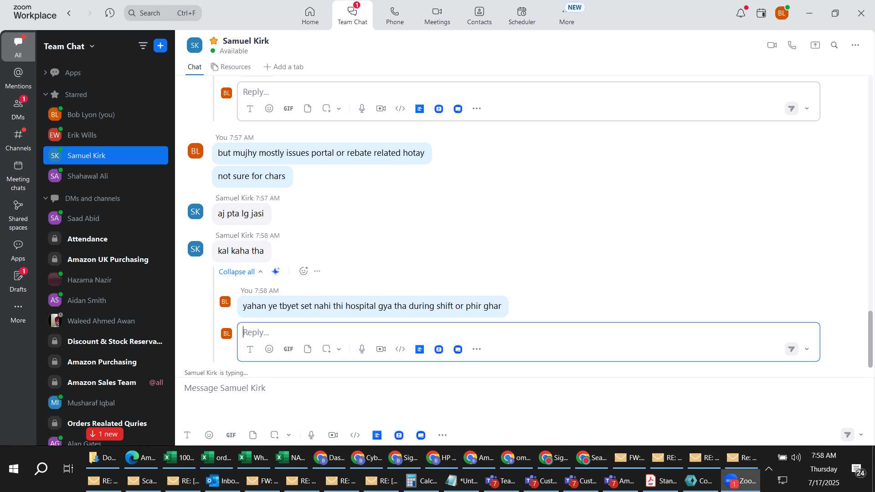Open Apps in left sidebar
Viewport: 875px width, 492px height.
[x=18, y=250]
